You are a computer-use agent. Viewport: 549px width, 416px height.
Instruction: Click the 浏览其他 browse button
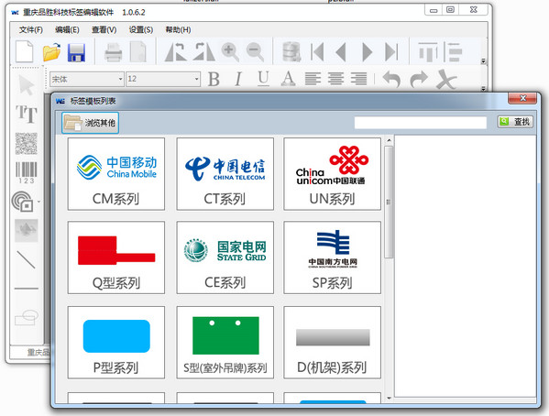[x=91, y=123]
